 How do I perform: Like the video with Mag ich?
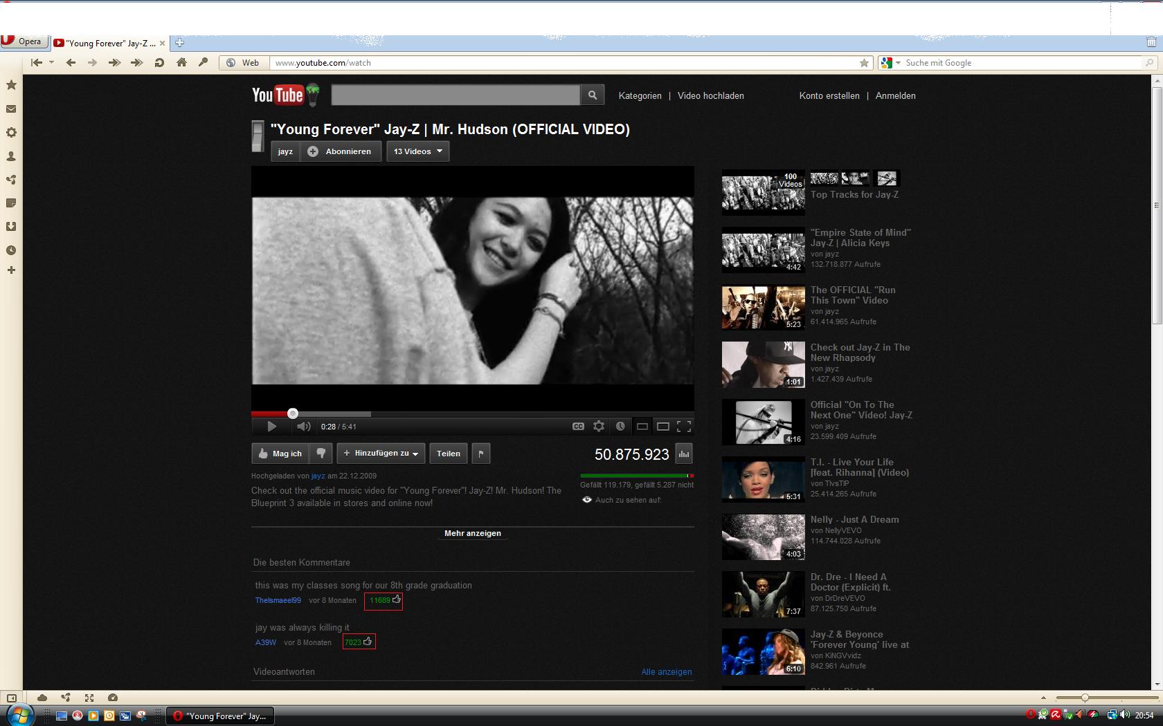[x=280, y=454]
